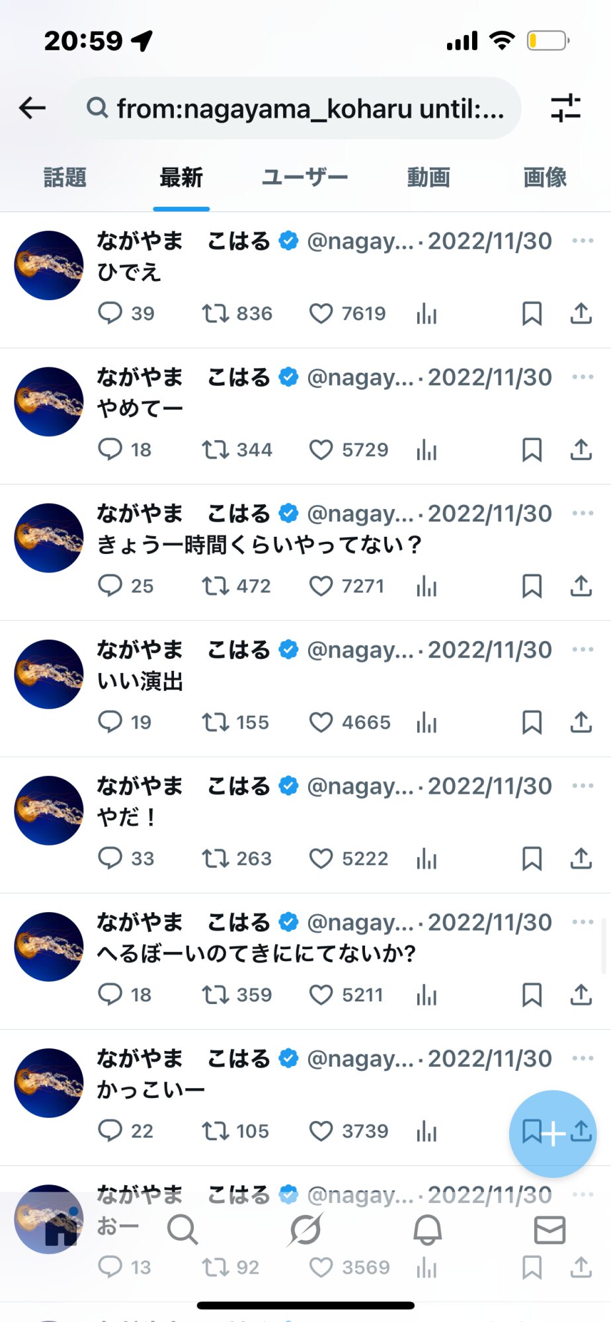Share the やめてー tweet
The image size is (611, 1322).
point(581,449)
